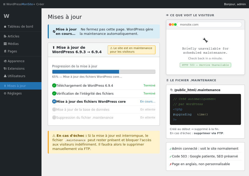Open the Bonjour, admin account menu
The height and width of the screenshot is (176, 249).
click(235, 4)
